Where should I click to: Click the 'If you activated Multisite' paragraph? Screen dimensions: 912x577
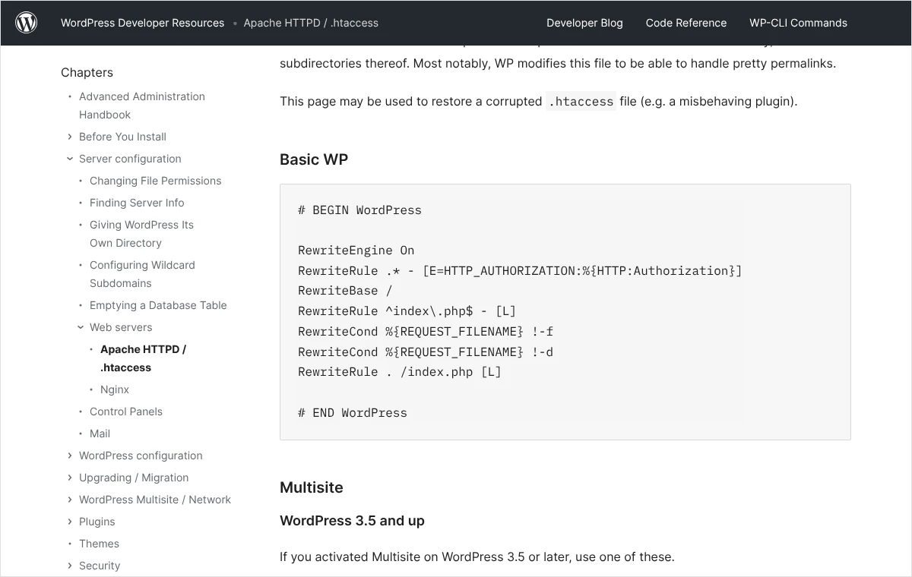(477, 557)
